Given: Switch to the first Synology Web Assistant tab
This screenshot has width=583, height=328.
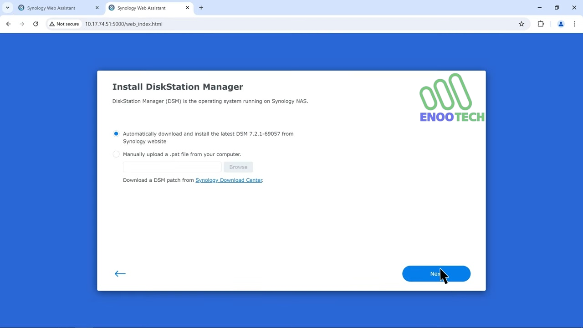Looking at the screenshot, I should click(x=58, y=8).
